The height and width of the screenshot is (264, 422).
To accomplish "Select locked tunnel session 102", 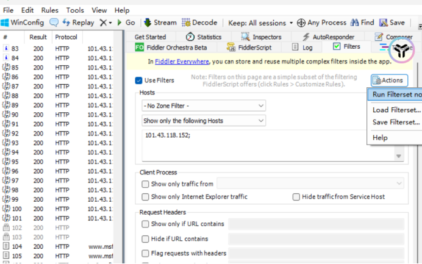I will tap(58, 227).
